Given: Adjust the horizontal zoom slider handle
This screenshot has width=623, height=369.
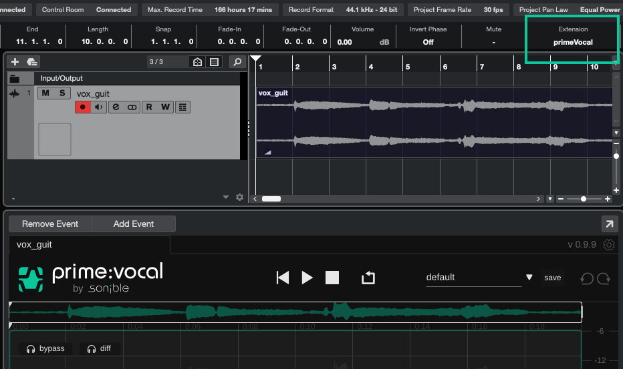Looking at the screenshot, I should pos(584,199).
